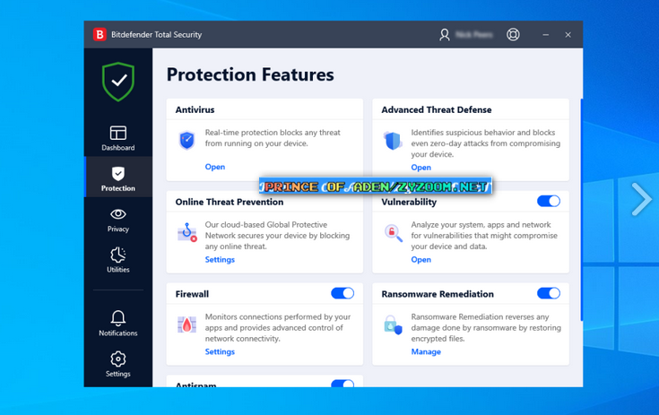Toggle the Firewall switch
The height and width of the screenshot is (415, 659).
click(343, 293)
